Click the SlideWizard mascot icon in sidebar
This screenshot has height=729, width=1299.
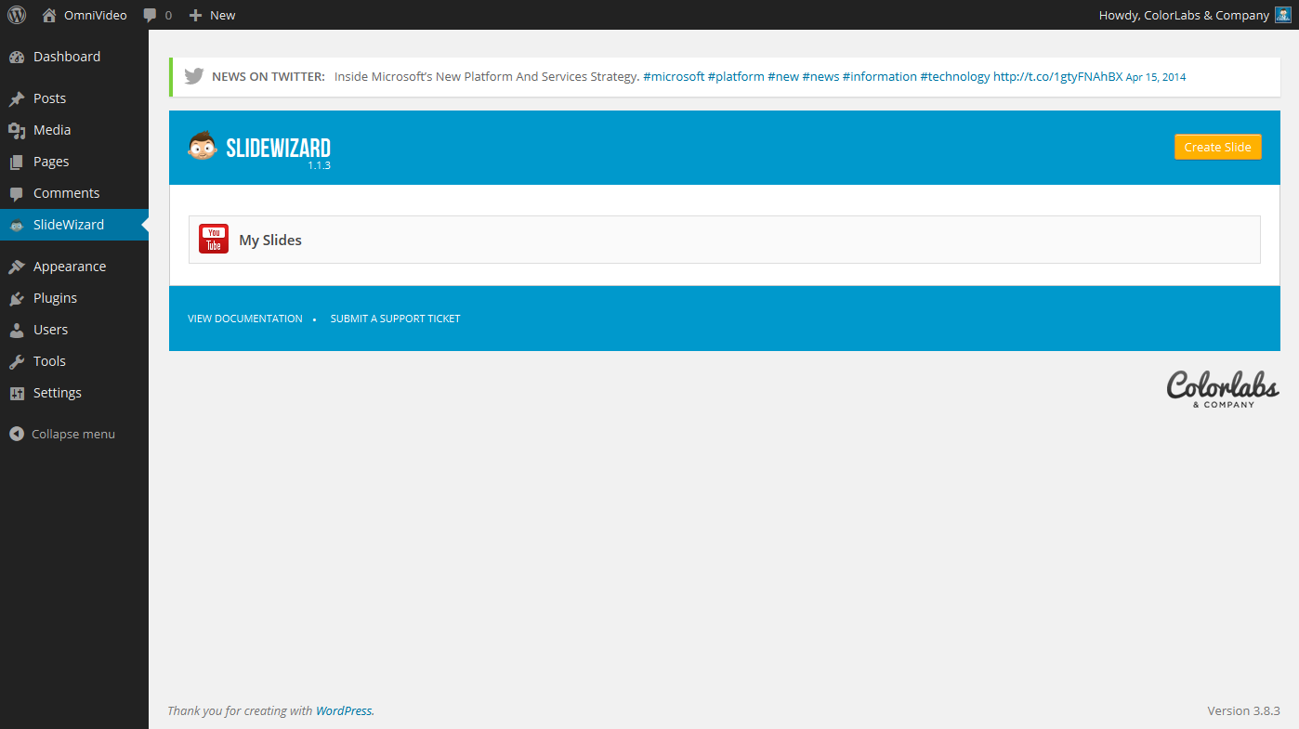tap(17, 225)
